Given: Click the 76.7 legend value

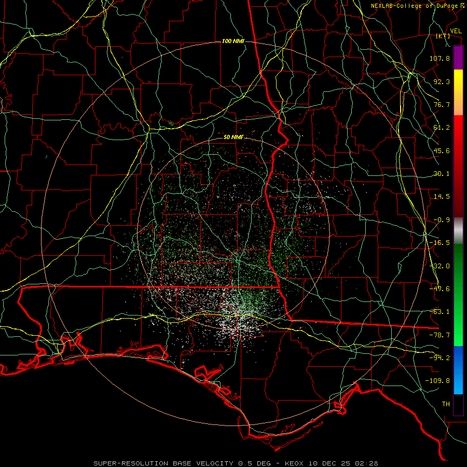Looking at the screenshot, I should 442,104.
